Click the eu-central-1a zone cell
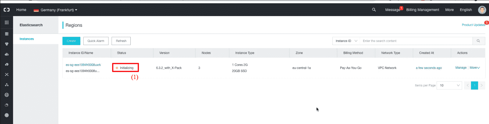The image size is (489, 124). (x=302, y=68)
